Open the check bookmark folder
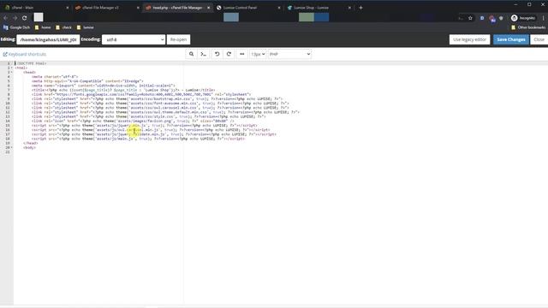The height and width of the screenshot is (308, 548). point(63,27)
